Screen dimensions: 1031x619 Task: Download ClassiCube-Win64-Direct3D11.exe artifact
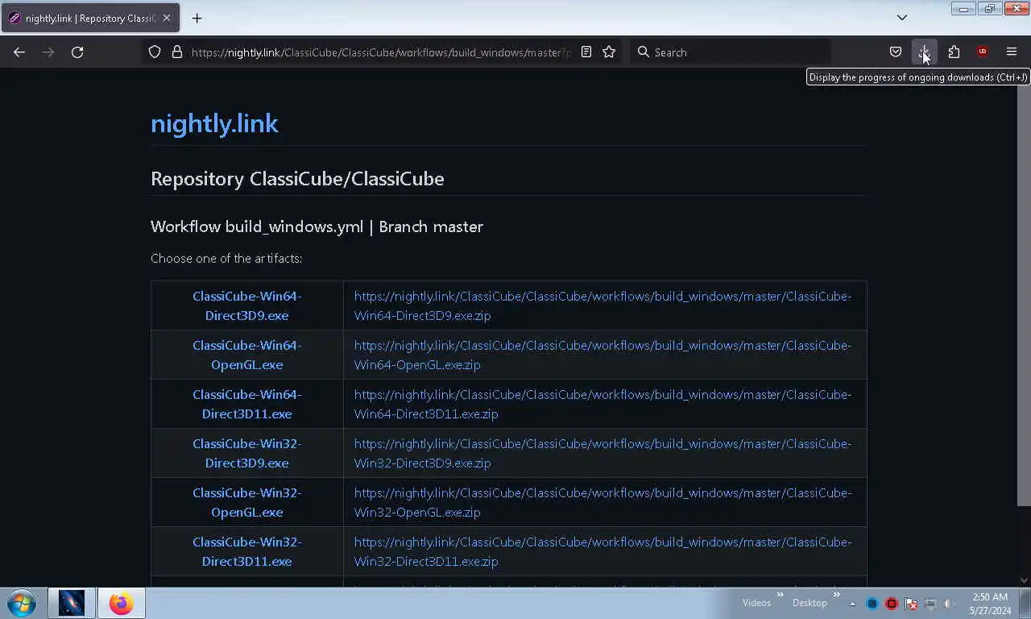pyautogui.click(x=246, y=404)
